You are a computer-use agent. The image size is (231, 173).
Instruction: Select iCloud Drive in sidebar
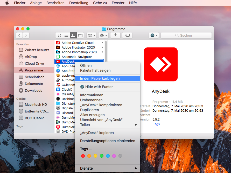pyautogui.click(x=34, y=63)
